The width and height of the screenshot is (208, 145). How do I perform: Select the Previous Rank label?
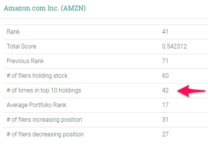pyautogui.click(x=25, y=61)
